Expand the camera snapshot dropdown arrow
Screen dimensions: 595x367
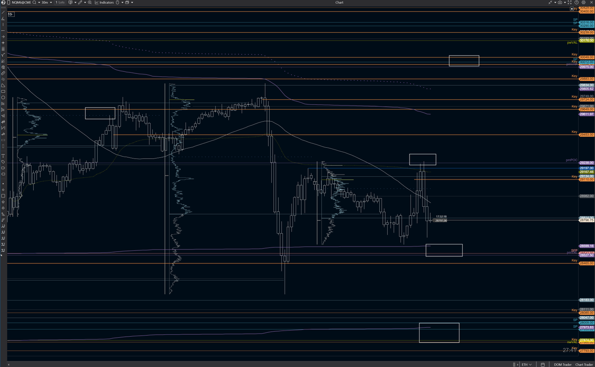[565, 2]
